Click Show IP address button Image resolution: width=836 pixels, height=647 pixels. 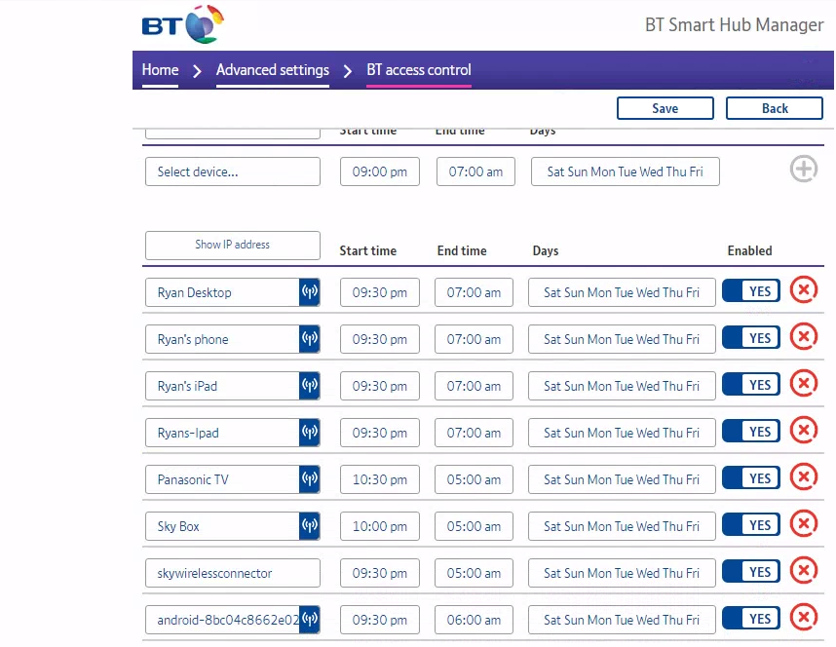click(233, 245)
